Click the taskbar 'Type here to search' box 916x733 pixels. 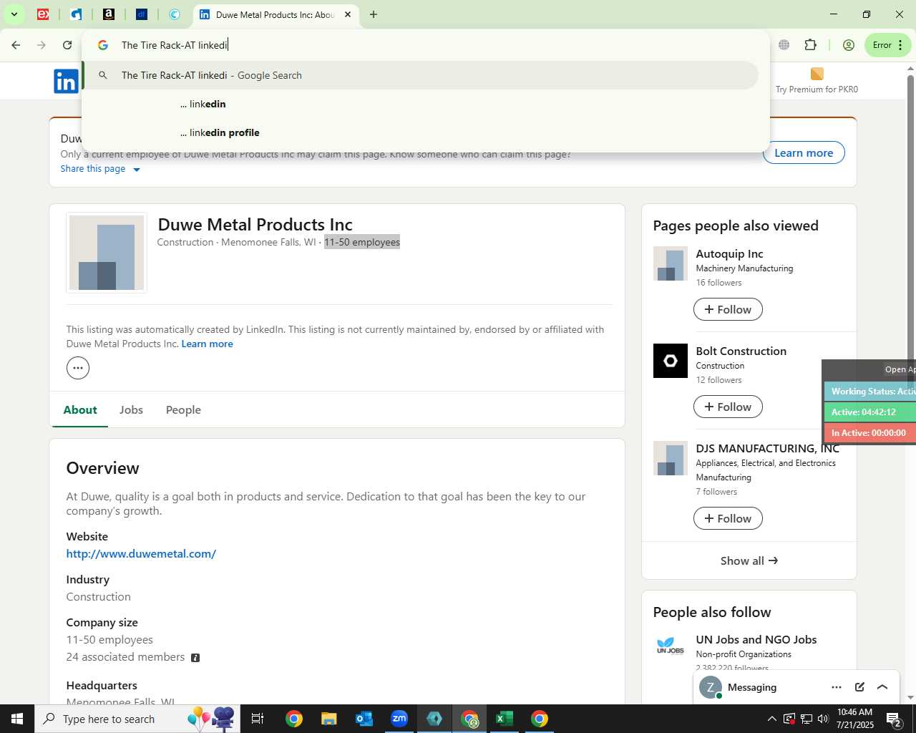coord(136,719)
